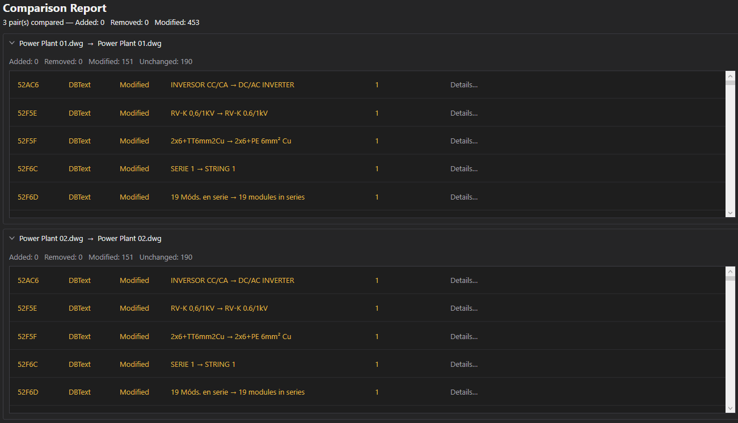Image resolution: width=738 pixels, height=423 pixels.
Task: Open Details for 52F5F in Power Plant 01
Action: click(x=464, y=141)
